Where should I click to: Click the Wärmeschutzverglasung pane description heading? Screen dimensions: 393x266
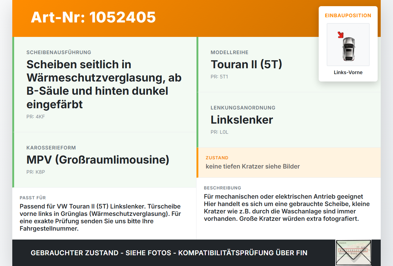(104, 85)
